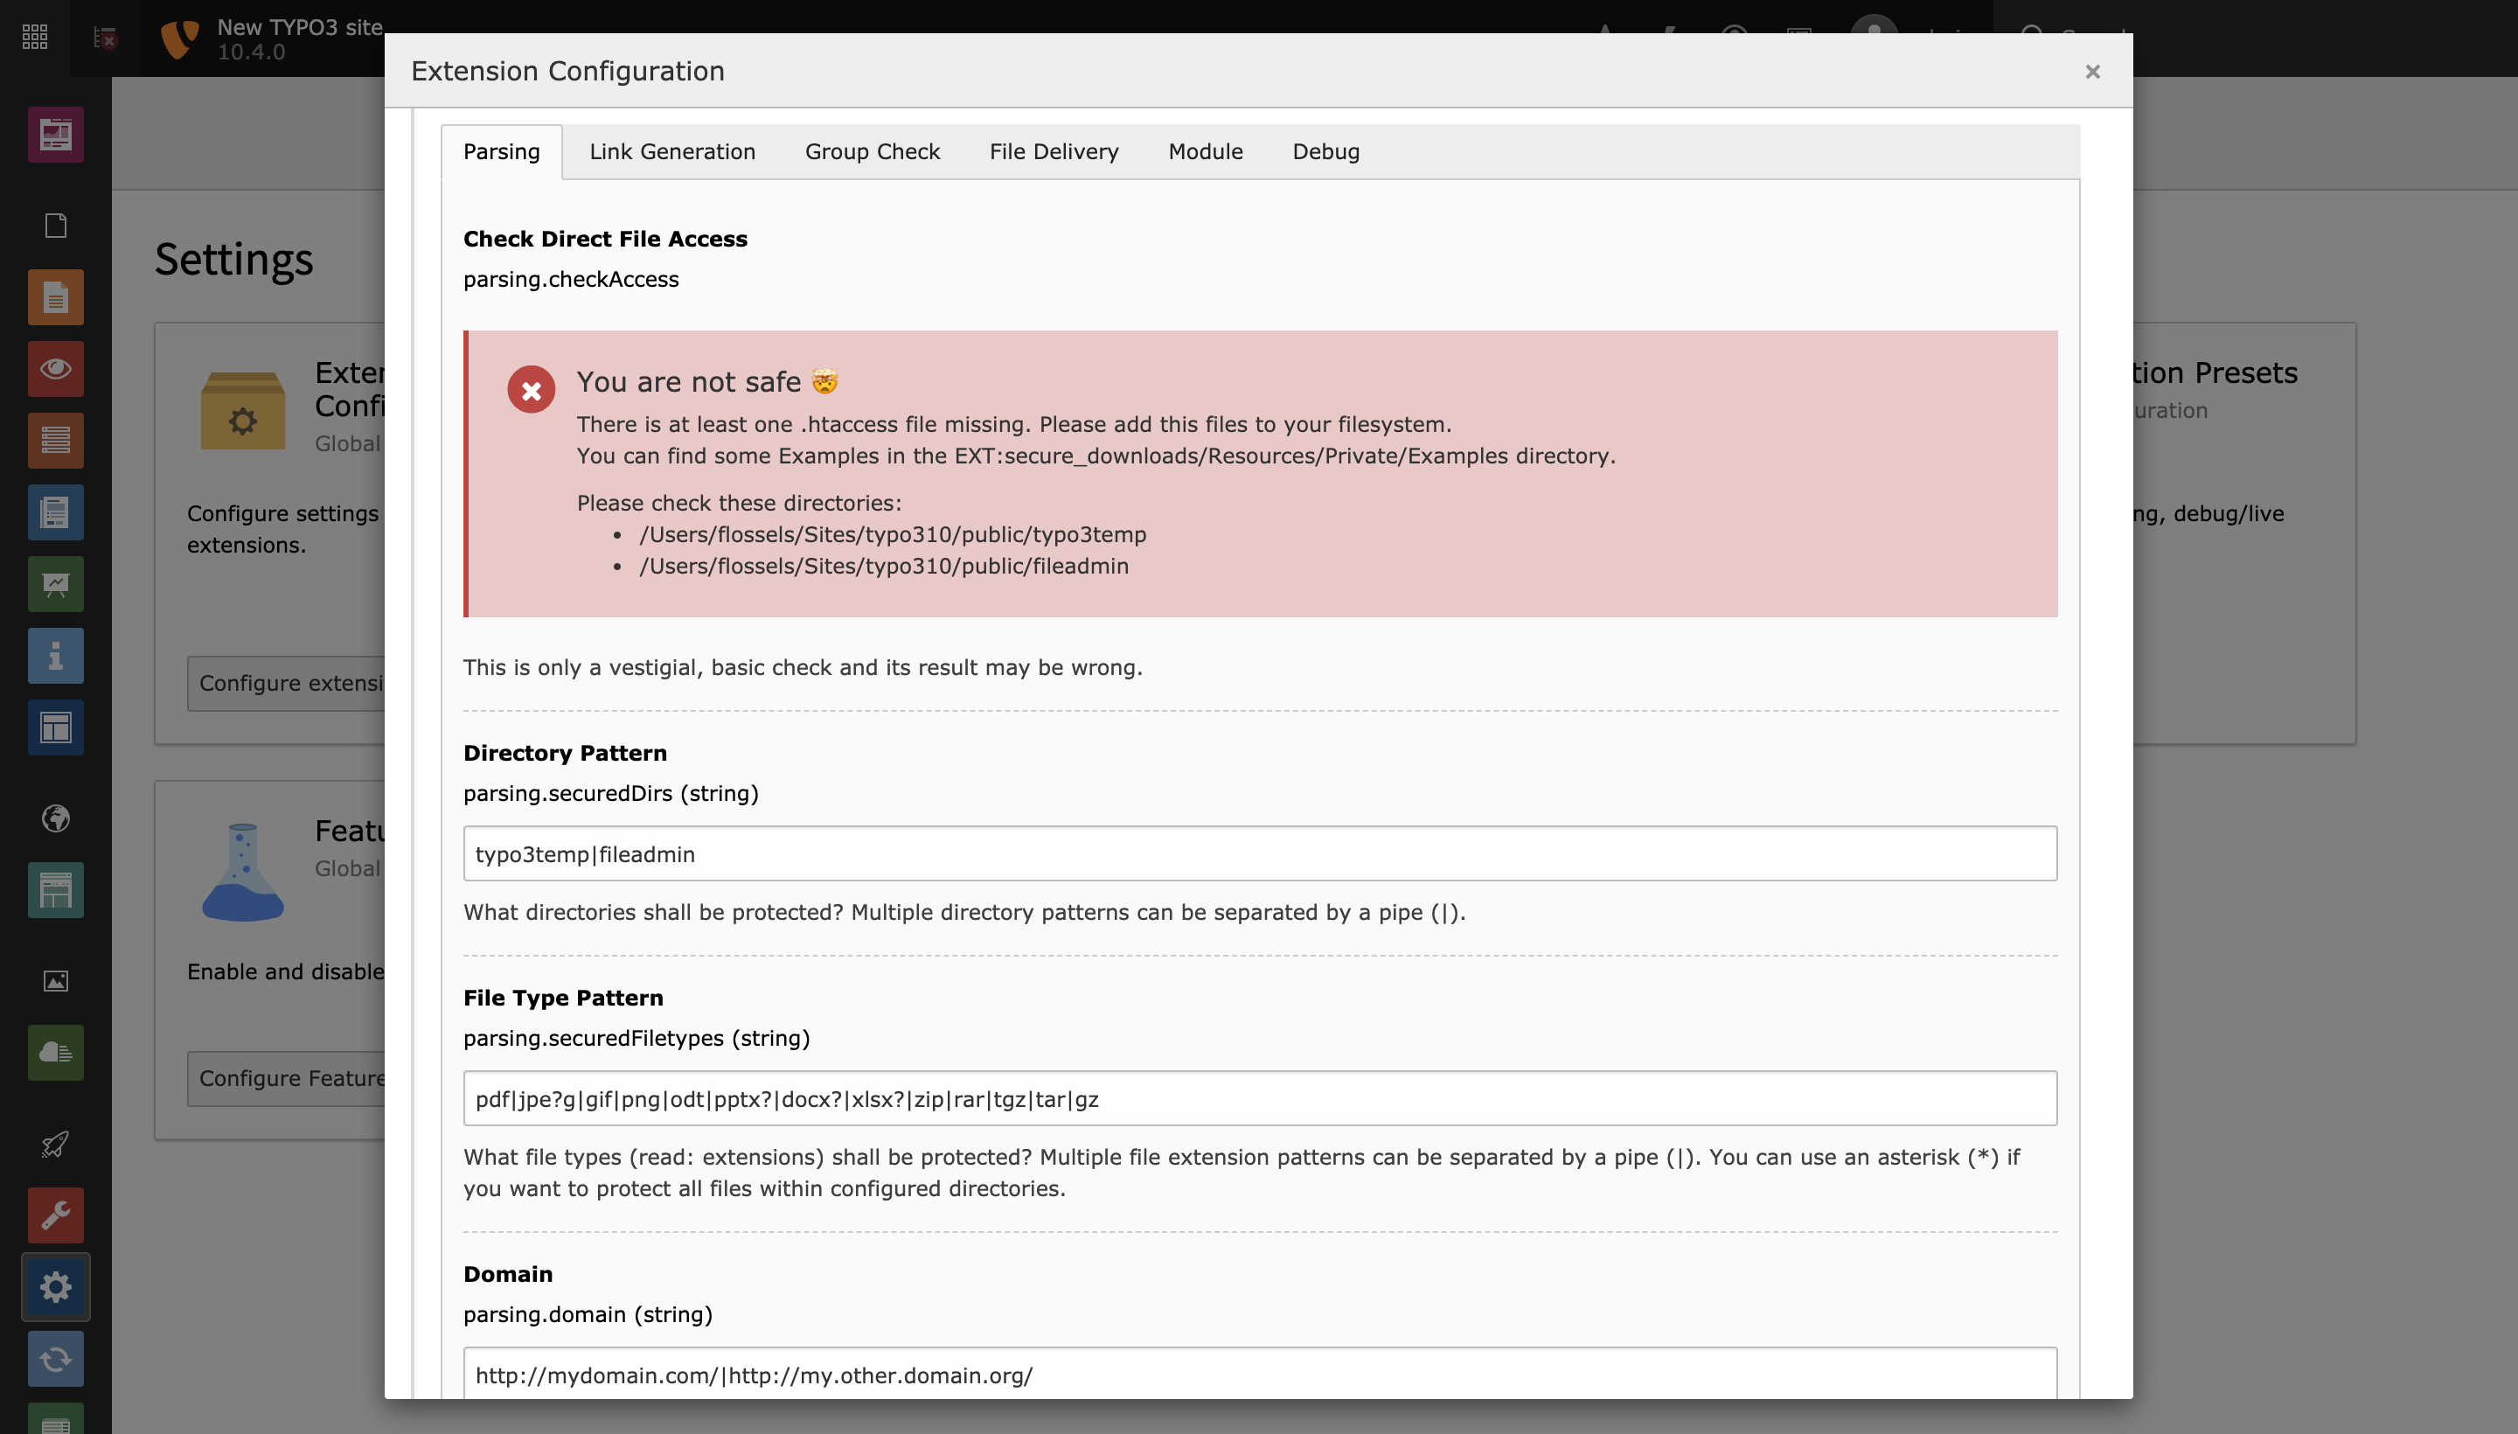
Task: Toggle the page tree icon in top bar
Action: point(106,38)
